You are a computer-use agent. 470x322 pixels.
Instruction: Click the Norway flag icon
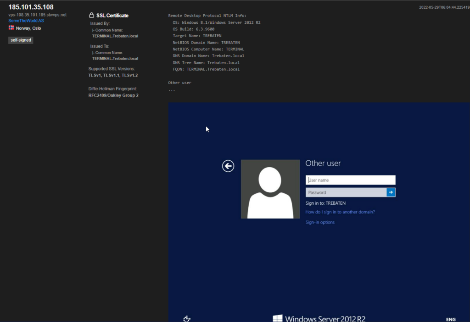click(11, 28)
